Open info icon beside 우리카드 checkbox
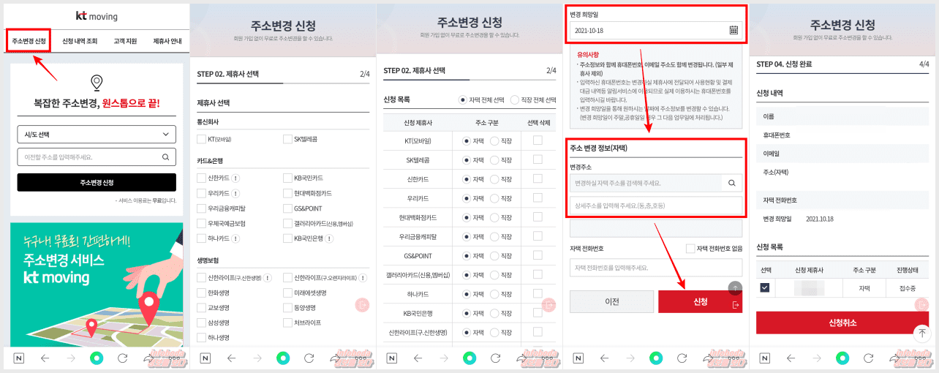Screen dimensions: 939x373 tap(236, 193)
